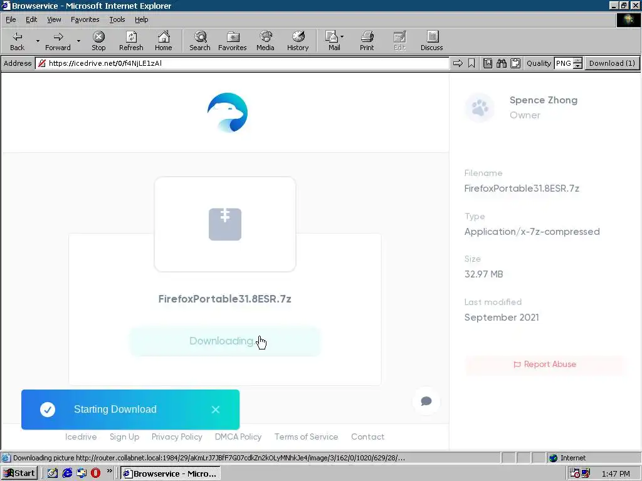Viewport: 642px width, 481px height.
Task: Open the chat bubble icon
Action: point(426,401)
